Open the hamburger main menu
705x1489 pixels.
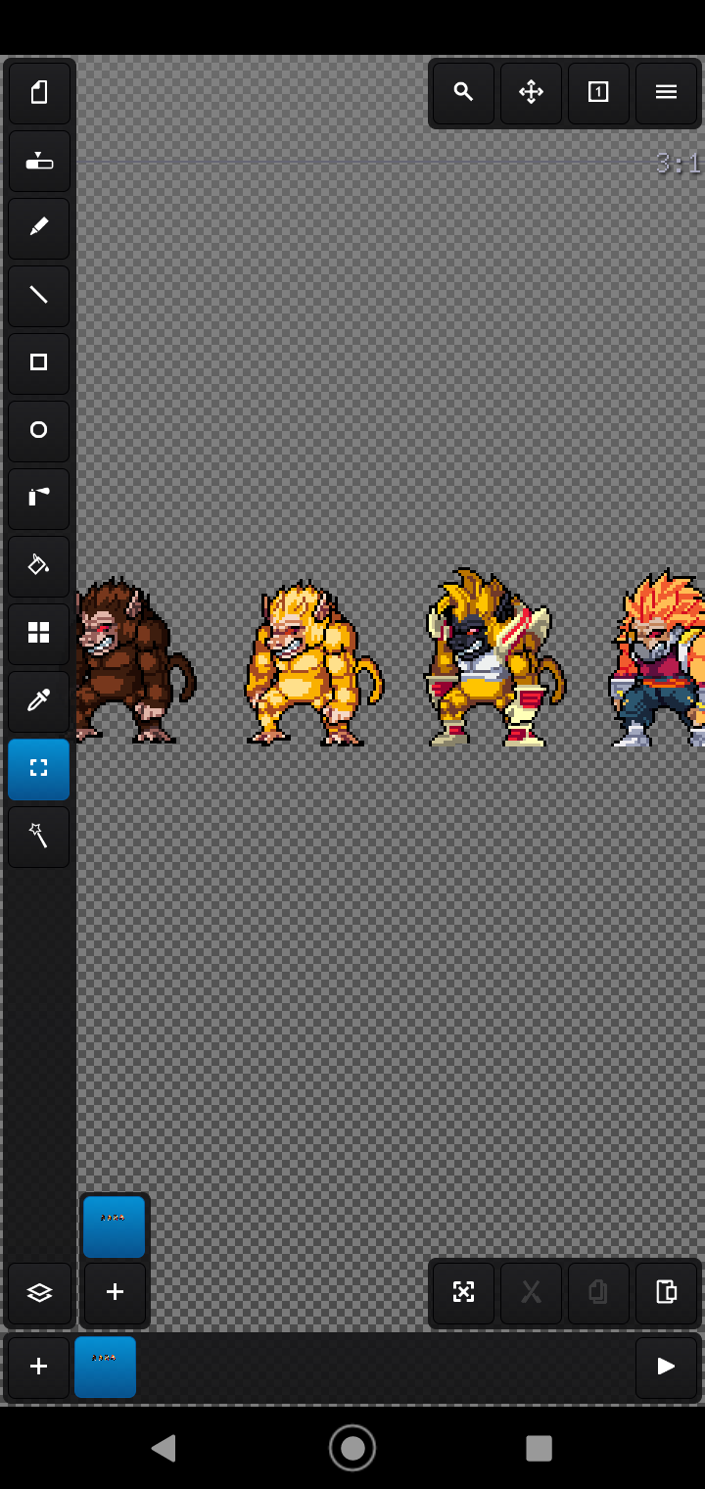[666, 93]
